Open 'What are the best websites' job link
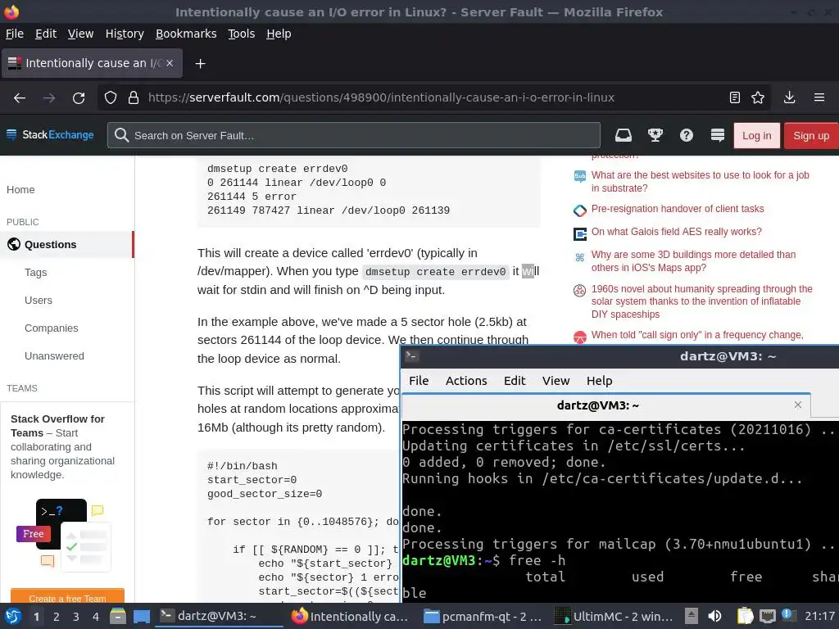The width and height of the screenshot is (839, 629). (700, 181)
